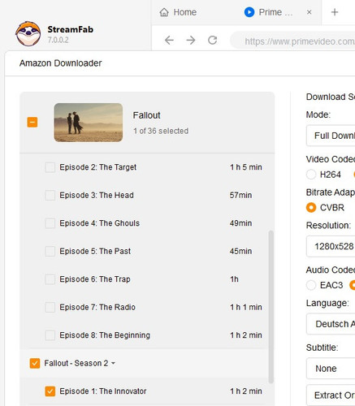Viewport: 355px width, 406px height.
Task: Uncheck Episode 1: The Innovator
Action: [x=50, y=391]
